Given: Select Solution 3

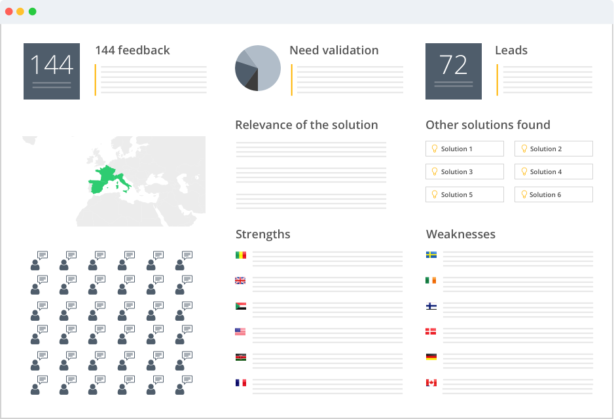Looking at the screenshot, I should pyautogui.click(x=465, y=172).
